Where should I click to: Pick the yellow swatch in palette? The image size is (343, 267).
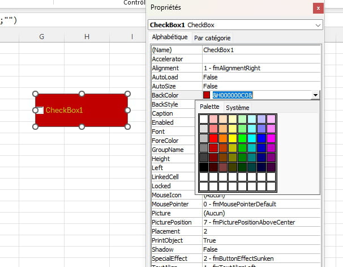pyautogui.click(x=233, y=138)
